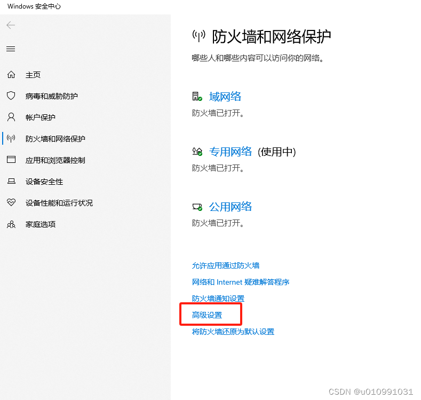
Task: Click the coffee cup icon next to 公用网络
Action: [x=197, y=207]
